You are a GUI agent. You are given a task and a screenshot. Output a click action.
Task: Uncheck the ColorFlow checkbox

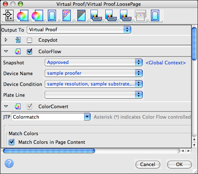[29, 51]
